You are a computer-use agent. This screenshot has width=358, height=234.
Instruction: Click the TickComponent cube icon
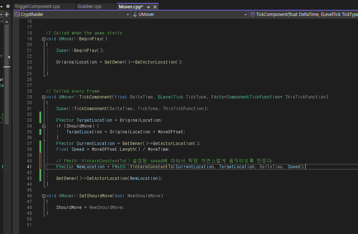pyautogui.click(x=252, y=15)
